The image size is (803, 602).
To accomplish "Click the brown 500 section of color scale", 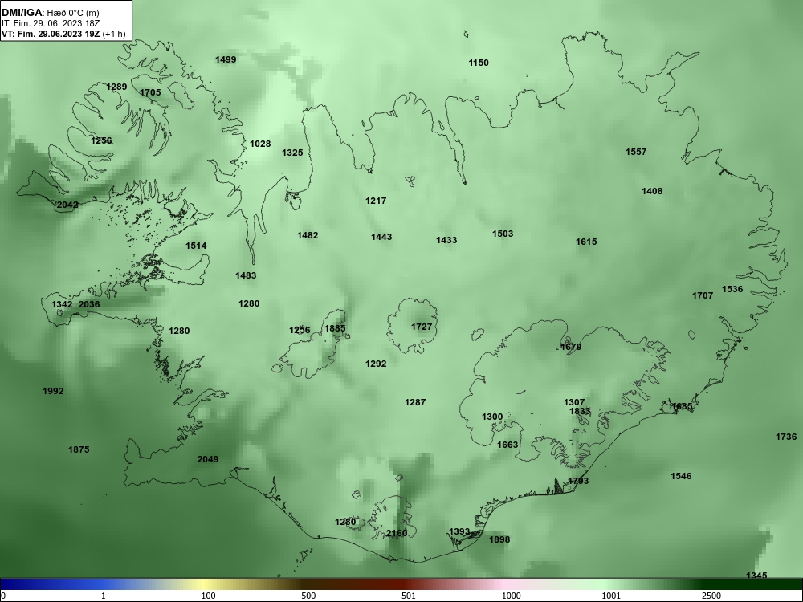I will click(x=308, y=584).
